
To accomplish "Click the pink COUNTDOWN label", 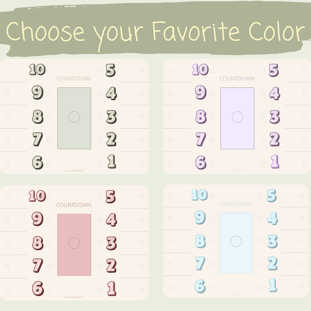I will coord(74,205).
